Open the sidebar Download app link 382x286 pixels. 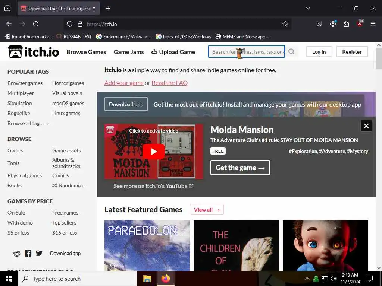click(65, 253)
